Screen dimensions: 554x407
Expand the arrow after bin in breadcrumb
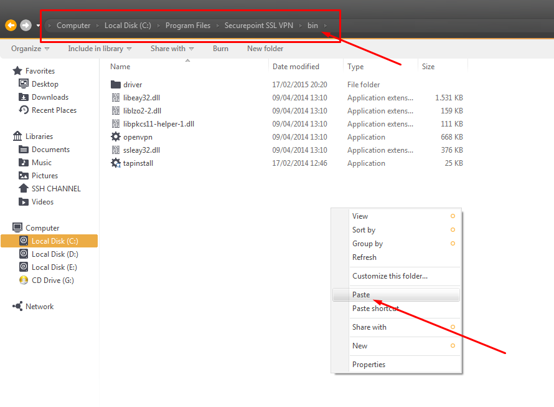[x=326, y=26]
